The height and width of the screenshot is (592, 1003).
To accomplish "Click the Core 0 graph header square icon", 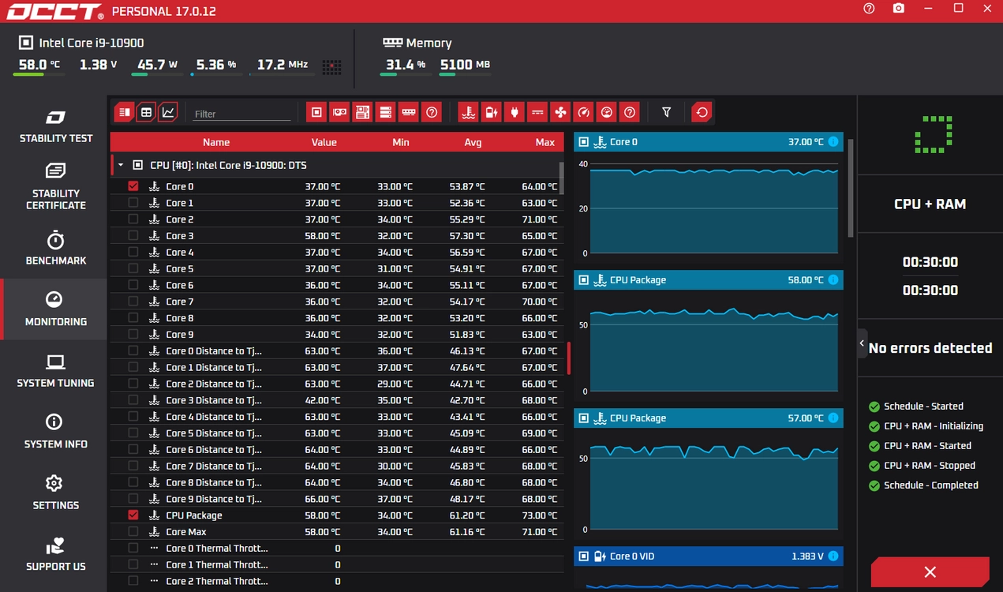I will pos(584,142).
